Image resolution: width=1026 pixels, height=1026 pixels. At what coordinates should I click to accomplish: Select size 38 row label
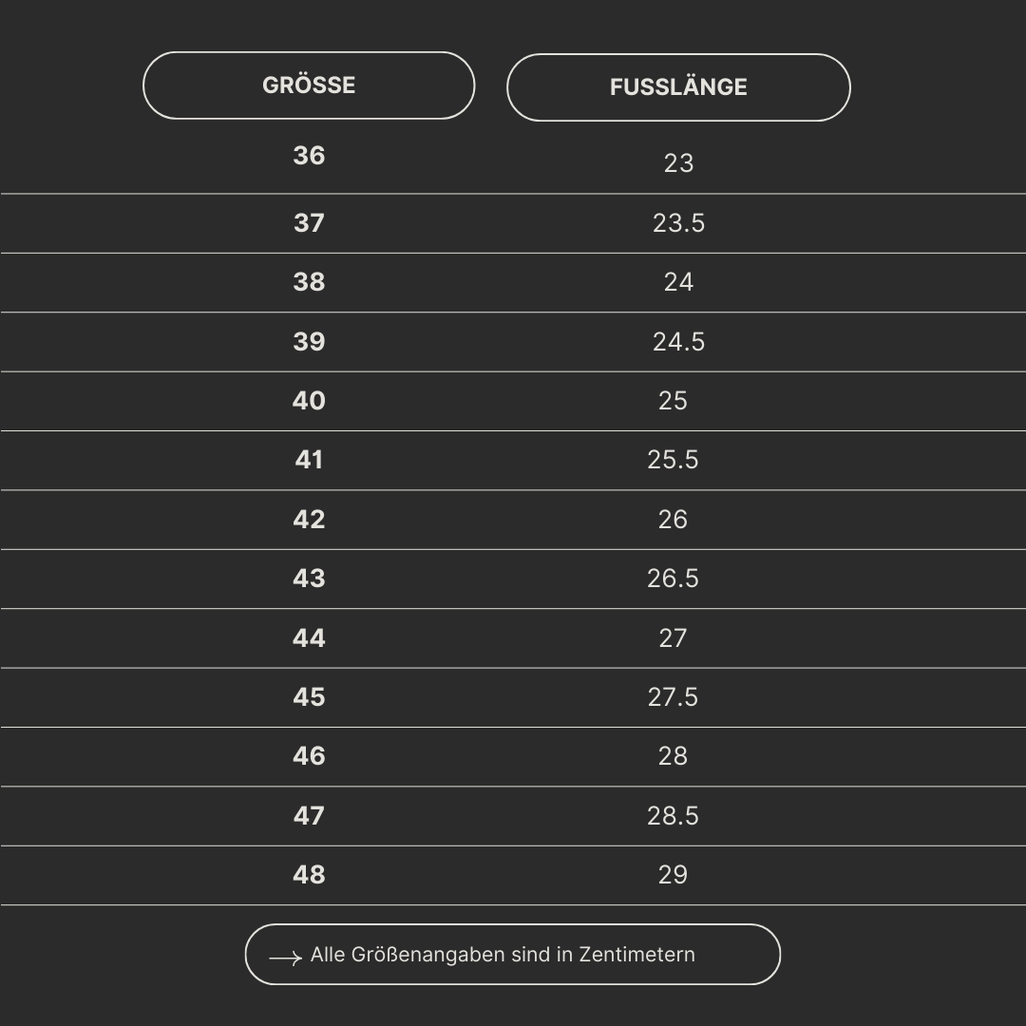click(309, 282)
